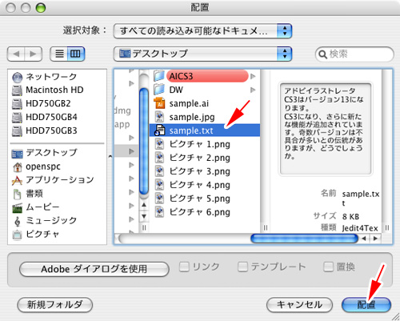400x321 pixels.
Task: Go back with the left navigation arrow
Action: pos(16,54)
